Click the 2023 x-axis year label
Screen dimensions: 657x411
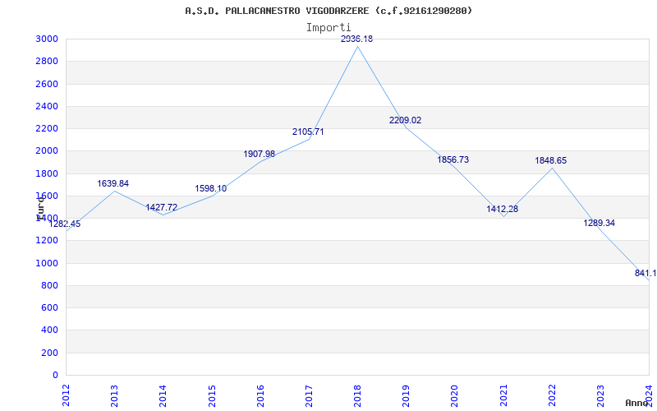point(600,395)
